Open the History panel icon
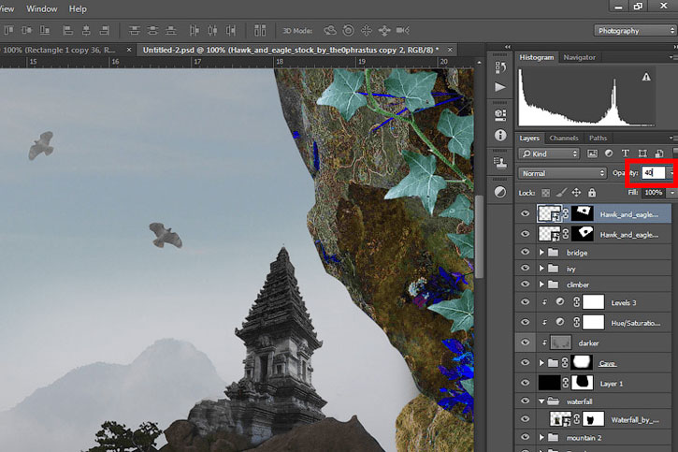 500,67
